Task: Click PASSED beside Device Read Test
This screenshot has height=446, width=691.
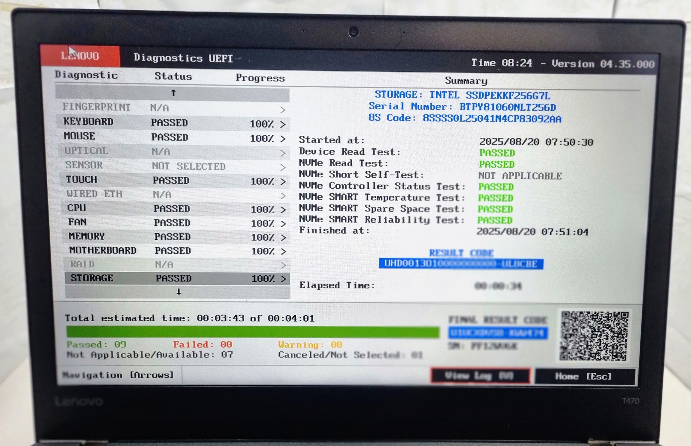Action: coord(497,153)
